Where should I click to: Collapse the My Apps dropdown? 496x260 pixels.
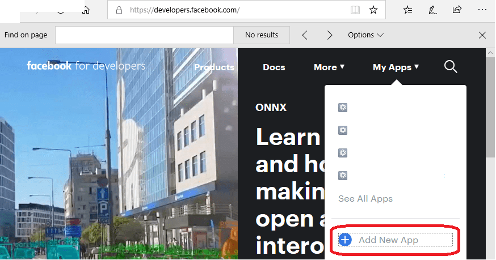(x=396, y=67)
